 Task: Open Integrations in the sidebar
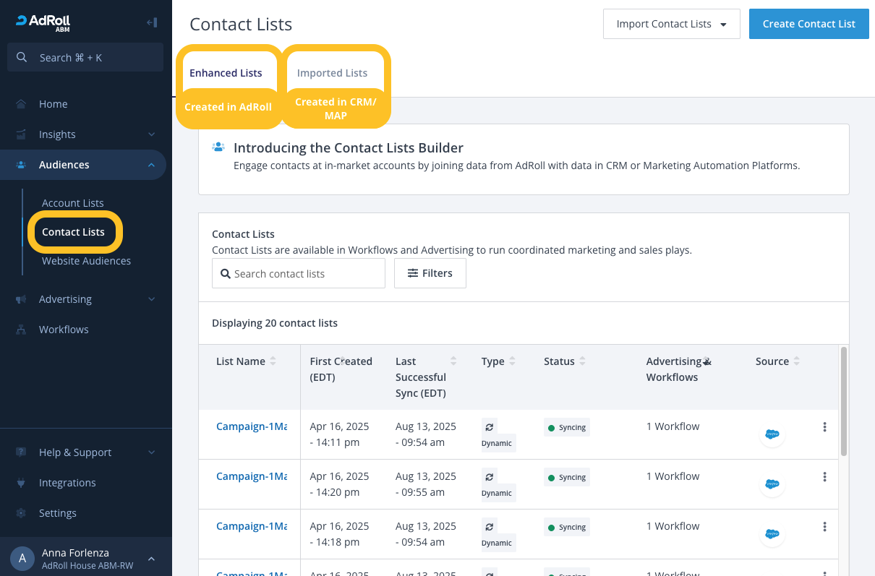tap(67, 483)
